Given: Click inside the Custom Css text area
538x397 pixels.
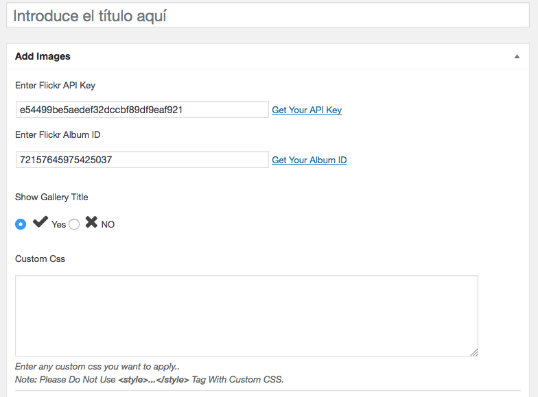Looking at the screenshot, I should tap(246, 315).
